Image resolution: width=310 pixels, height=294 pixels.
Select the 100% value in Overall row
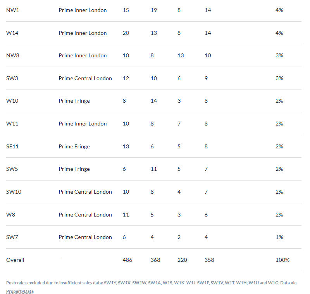[282, 260]
